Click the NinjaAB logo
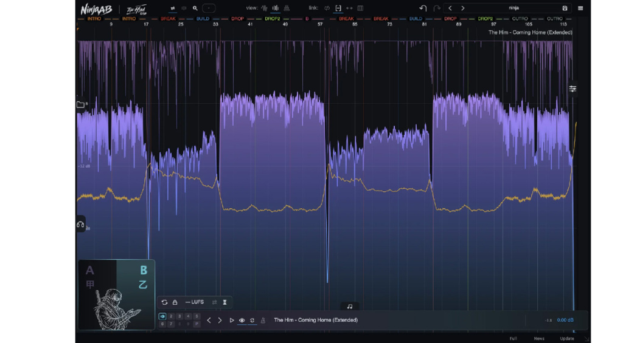Image resolution: width=623 pixels, height=343 pixels. [97, 8]
